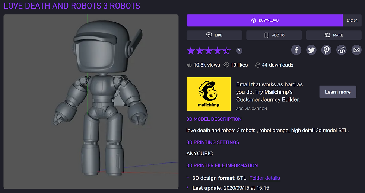This screenshot has width=365, height=193.
Task: Click the 3D Printer File Information heading
Action: [222, 165]
